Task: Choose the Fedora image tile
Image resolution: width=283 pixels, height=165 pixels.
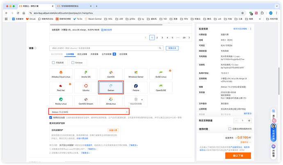Action: click(x=136, y=87)
